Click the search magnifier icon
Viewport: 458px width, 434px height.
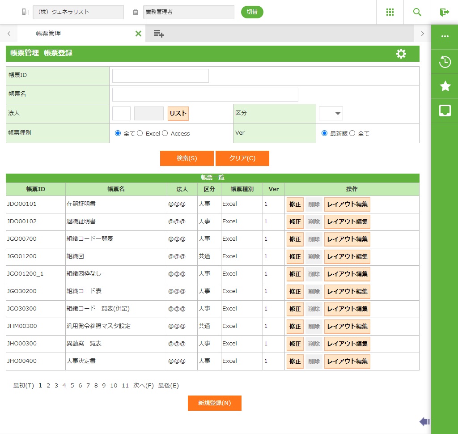pos(417,12)
